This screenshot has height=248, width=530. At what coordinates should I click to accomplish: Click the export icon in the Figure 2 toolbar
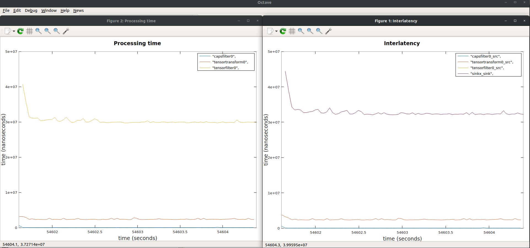[8, 31]
